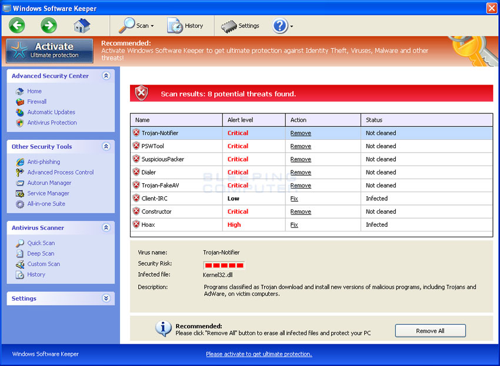Click the Home icon in the sidebar
This screenshot has width=500, height=366.
pos(20,92)
